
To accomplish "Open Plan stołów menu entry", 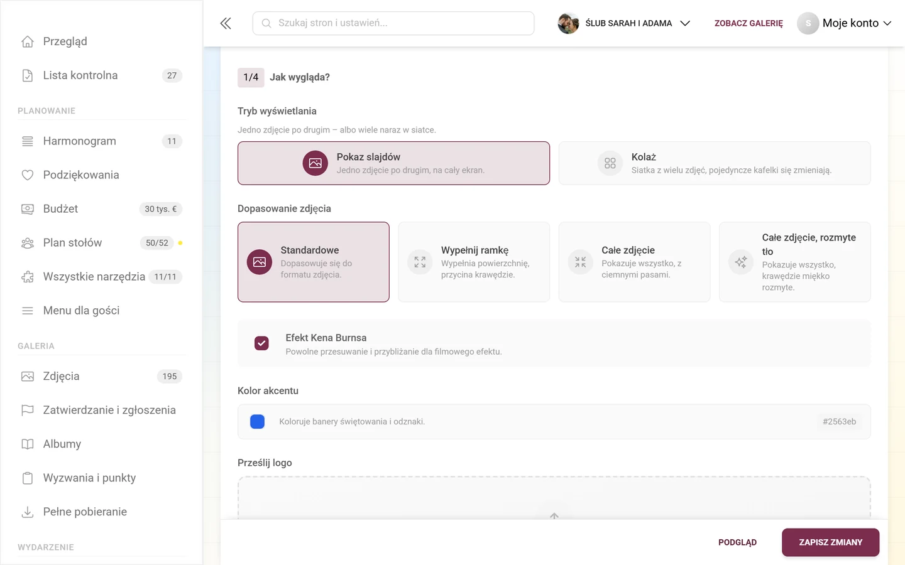I will 102,243.
